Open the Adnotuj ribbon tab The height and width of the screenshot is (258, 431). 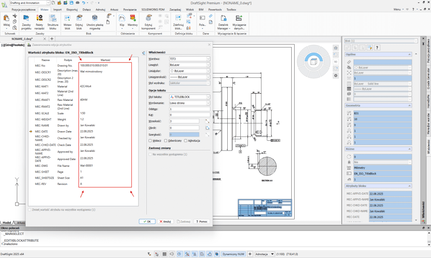[x=100, y=9]
